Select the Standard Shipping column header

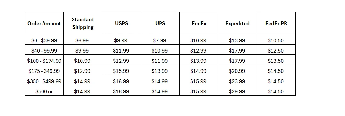click(83, 23)
